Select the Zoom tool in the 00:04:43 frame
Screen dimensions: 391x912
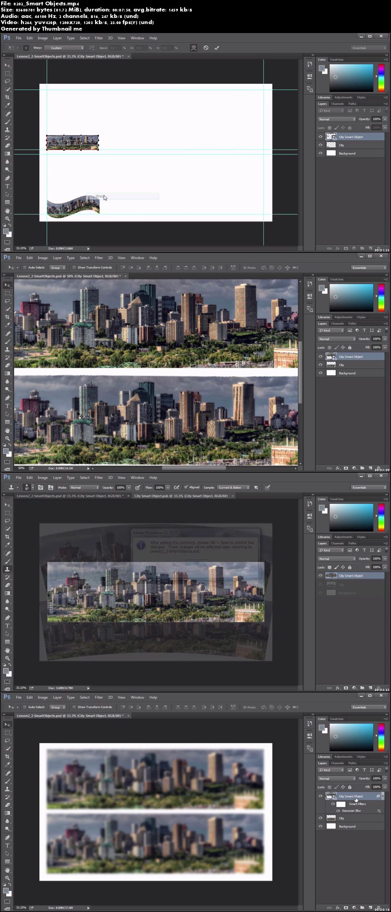pos(7,658)
